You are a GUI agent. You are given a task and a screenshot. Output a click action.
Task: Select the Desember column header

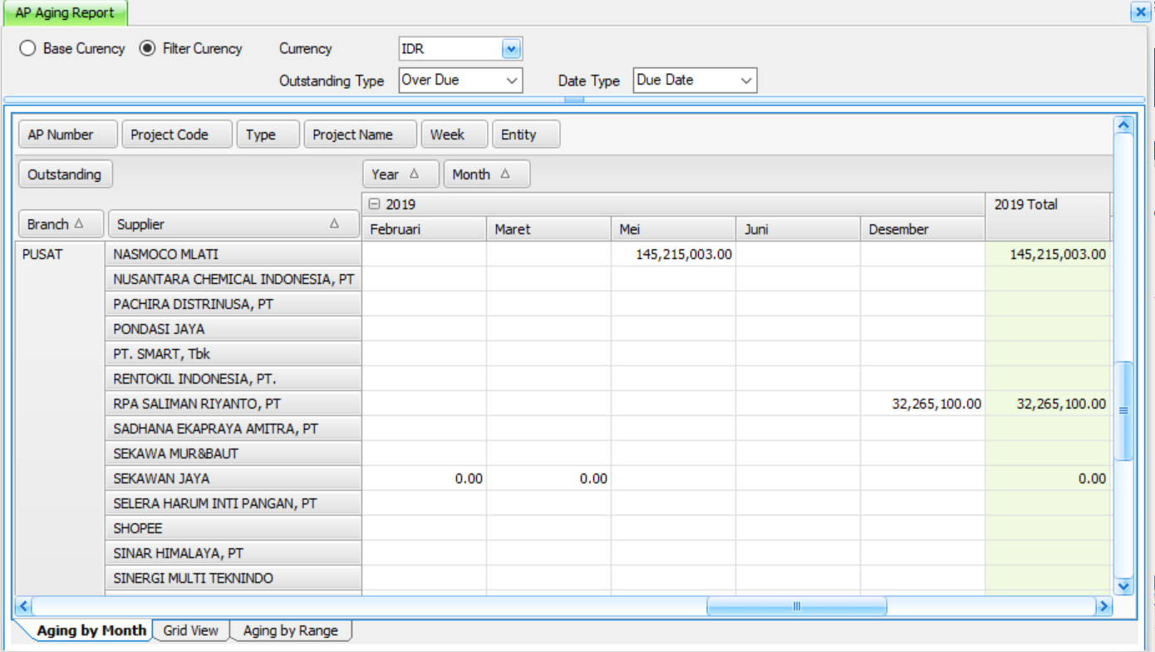click(x=922, y=229)
